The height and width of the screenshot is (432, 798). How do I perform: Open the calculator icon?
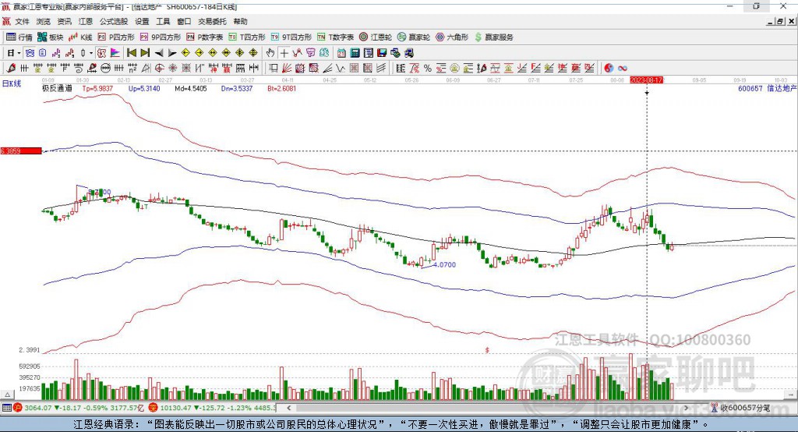355,53
